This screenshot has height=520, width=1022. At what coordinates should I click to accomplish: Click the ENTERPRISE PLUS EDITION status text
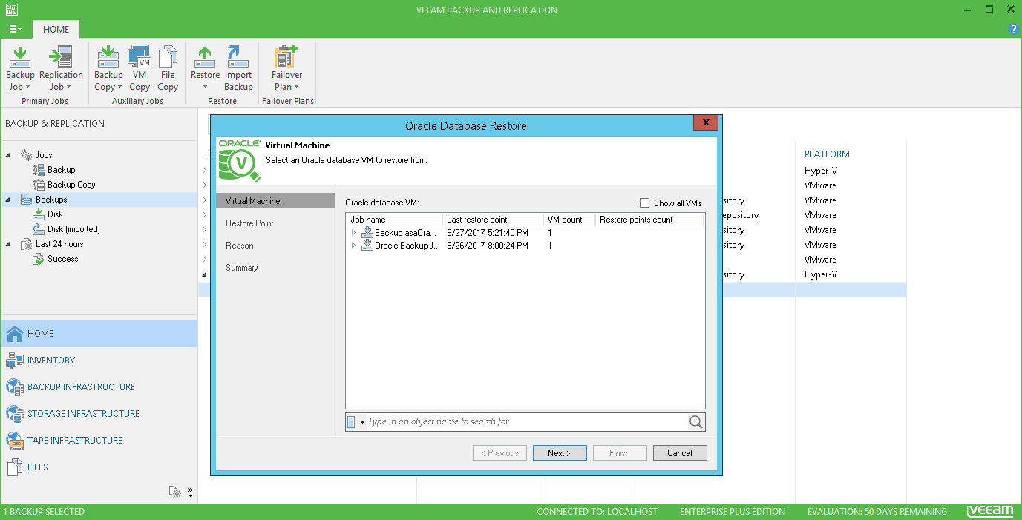(733, 512)
